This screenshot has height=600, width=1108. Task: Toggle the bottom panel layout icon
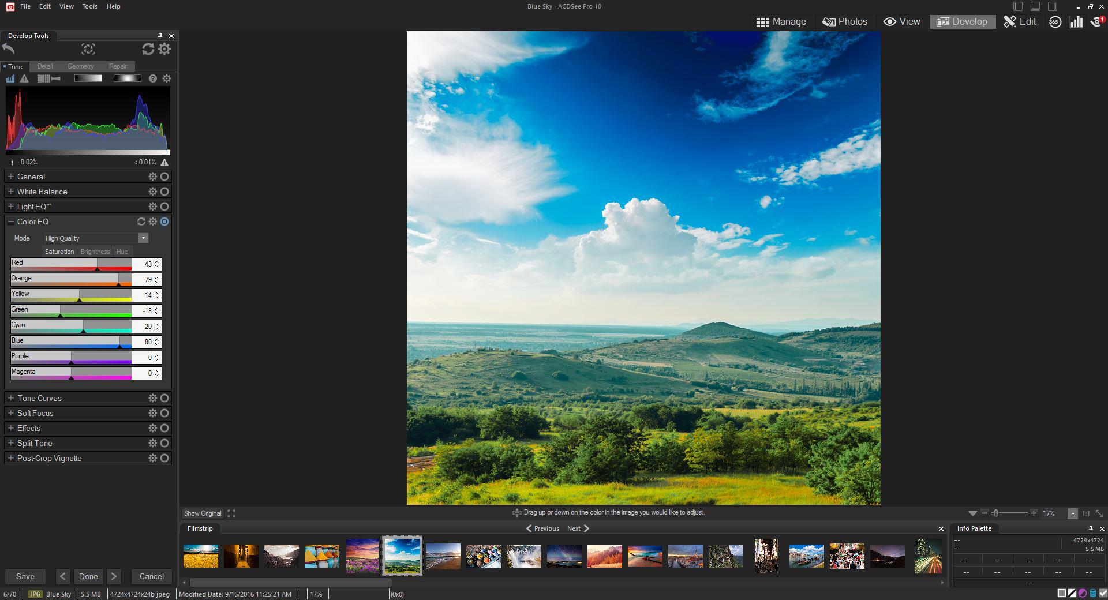1035,6
